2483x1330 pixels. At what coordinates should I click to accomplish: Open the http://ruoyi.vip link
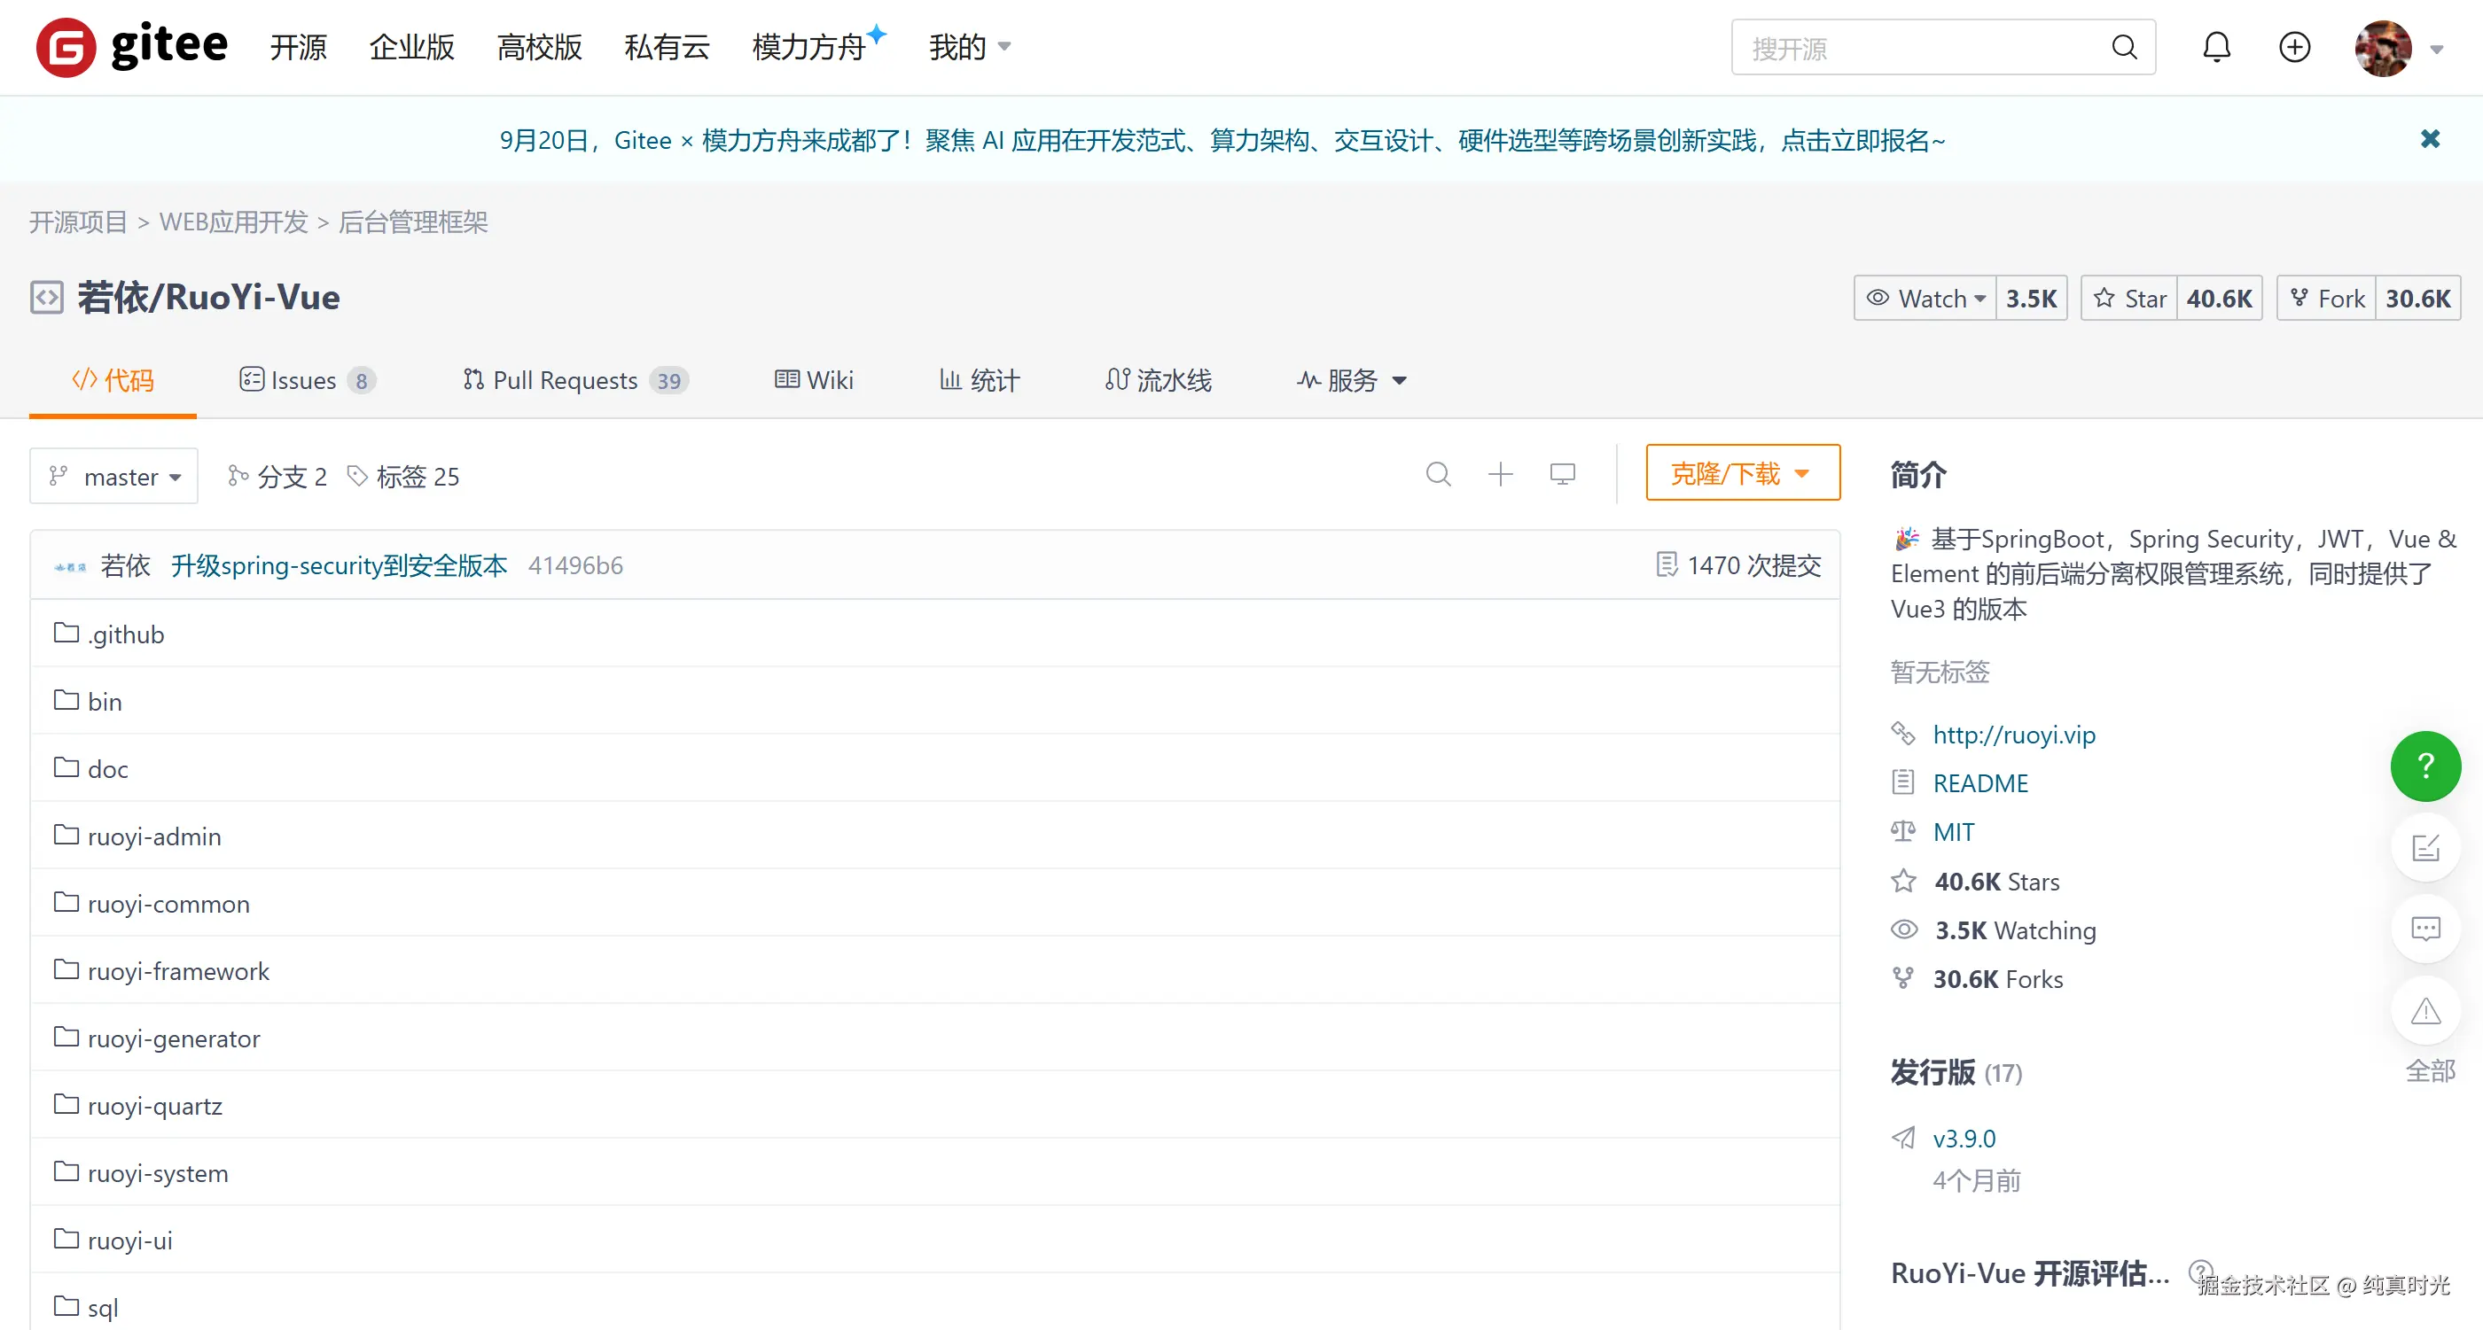point(2013,735)
